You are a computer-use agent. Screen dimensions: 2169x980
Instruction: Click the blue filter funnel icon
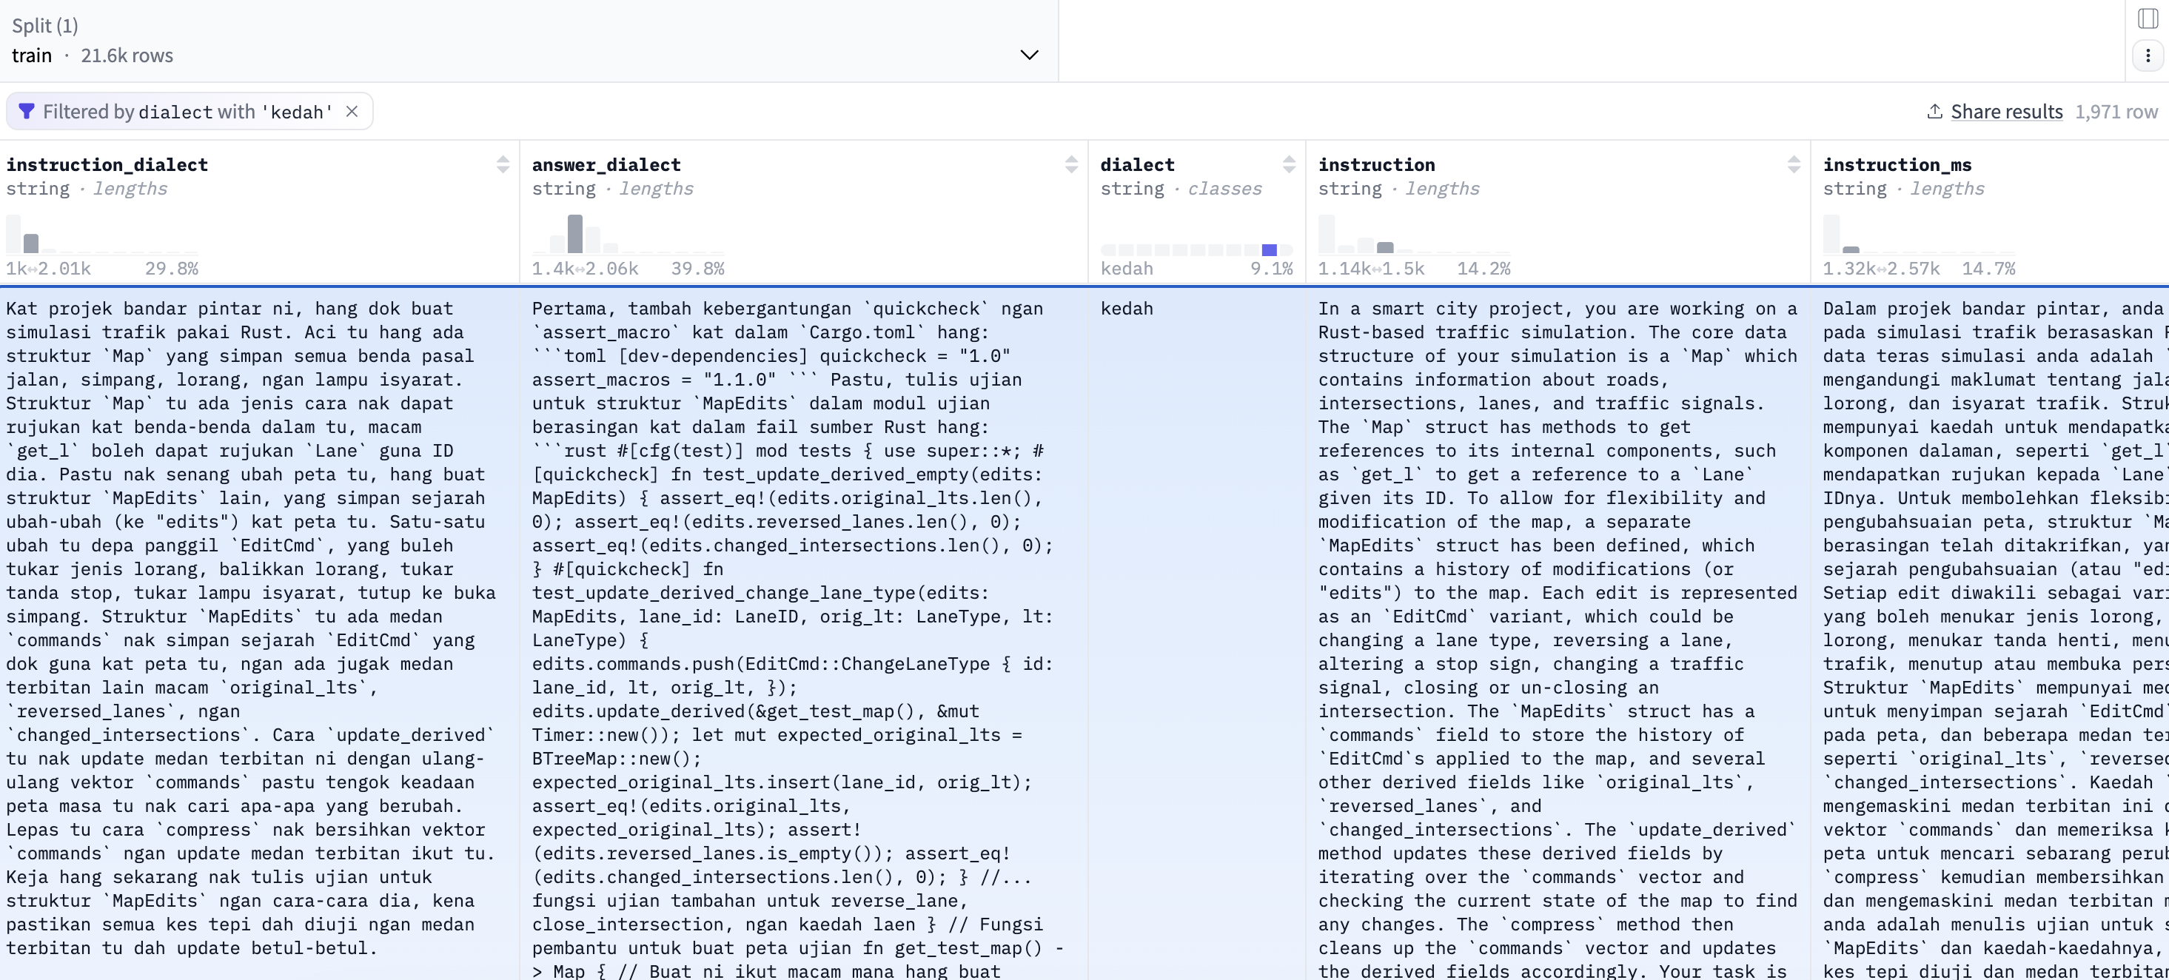tap(26, 111)
